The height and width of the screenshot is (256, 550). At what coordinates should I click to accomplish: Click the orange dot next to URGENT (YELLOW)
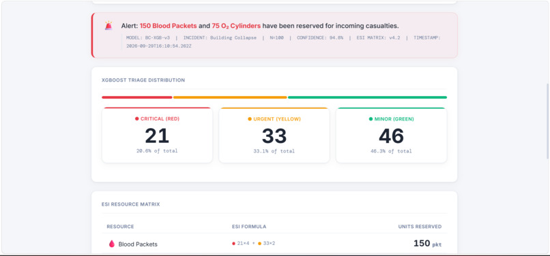(250, 119)
